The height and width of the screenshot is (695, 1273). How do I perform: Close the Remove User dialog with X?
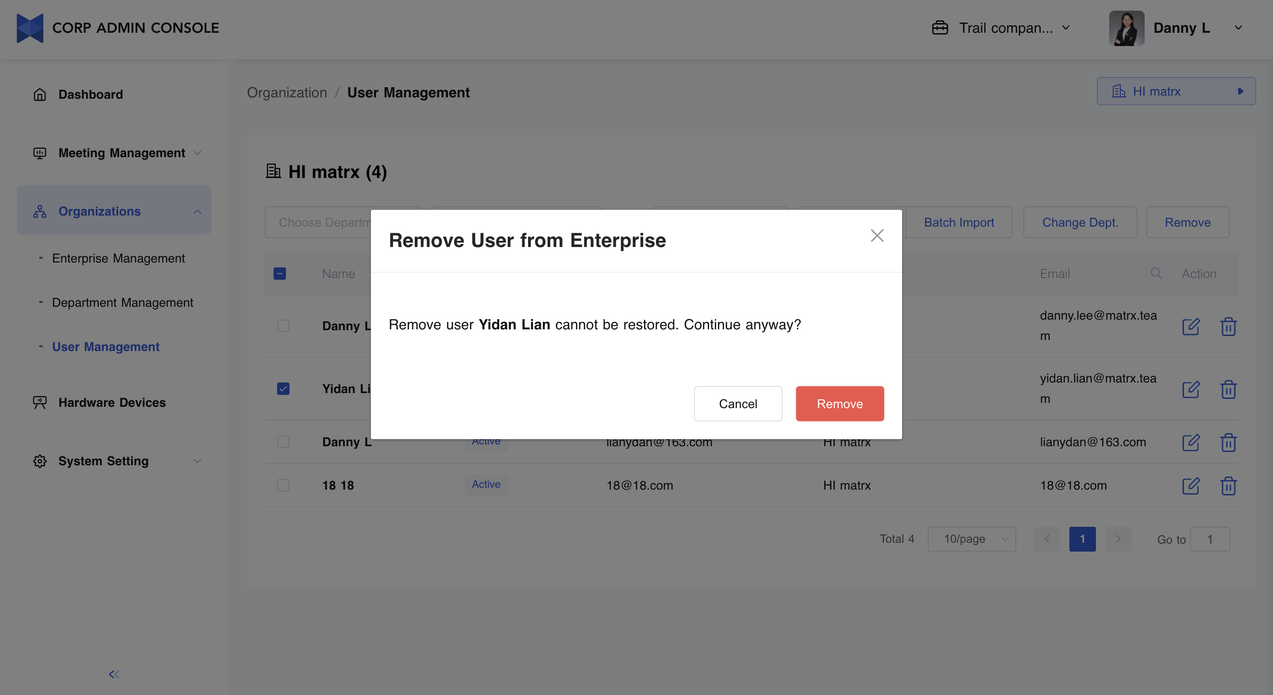pos(877,236)
